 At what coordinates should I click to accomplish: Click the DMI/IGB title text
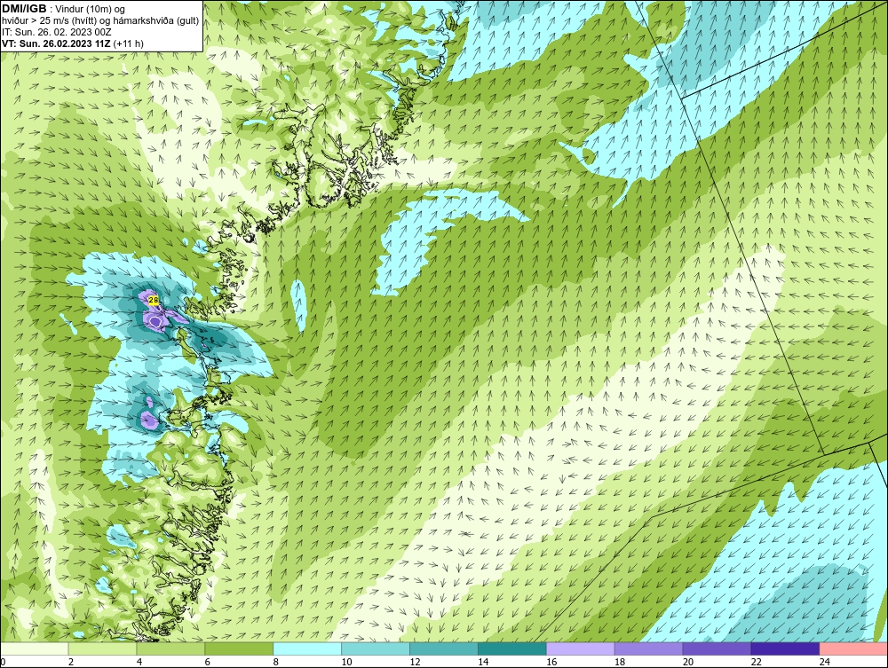[x=24, y=9]
